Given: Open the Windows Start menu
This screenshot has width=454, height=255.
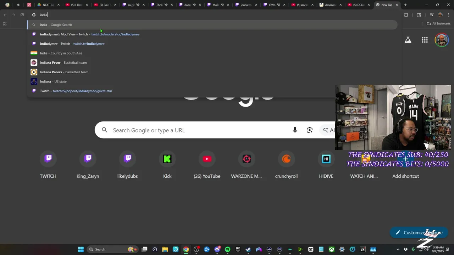Looking at the screenshot, I should pos(81,249).
